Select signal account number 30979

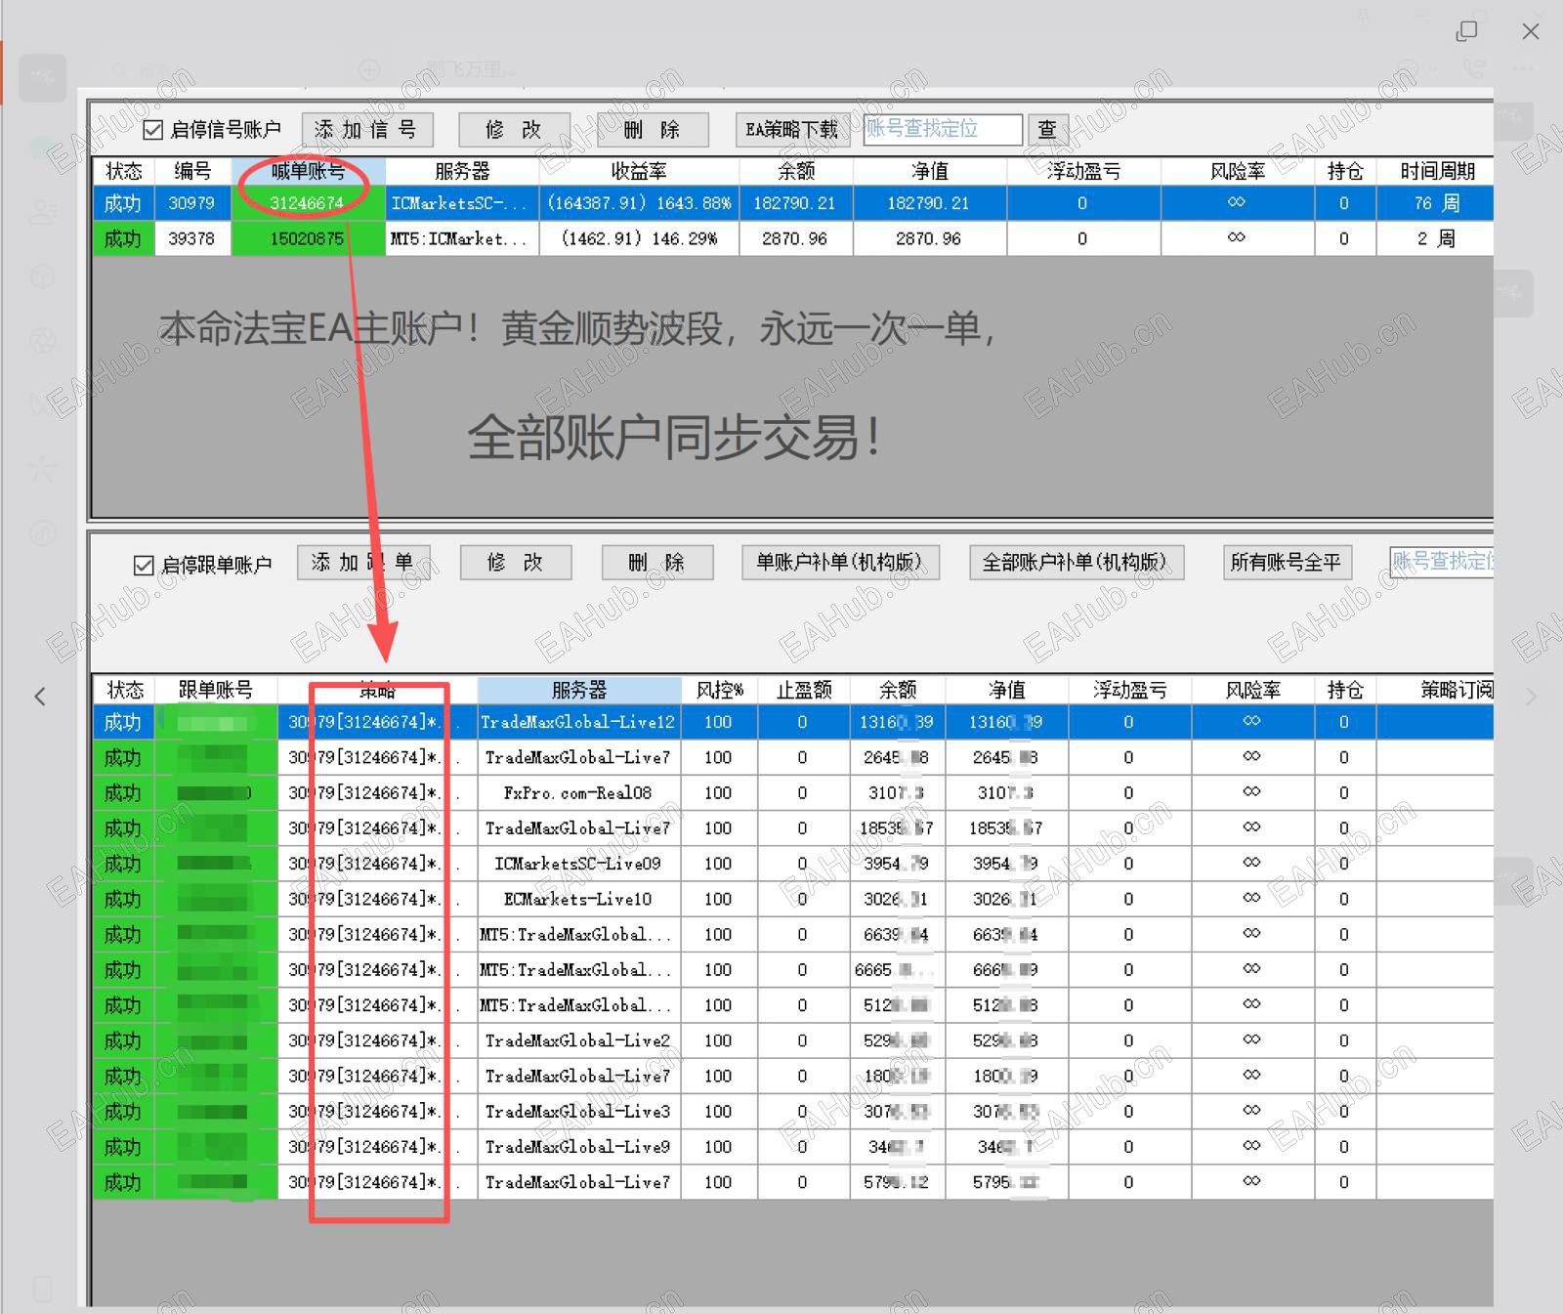191,203
